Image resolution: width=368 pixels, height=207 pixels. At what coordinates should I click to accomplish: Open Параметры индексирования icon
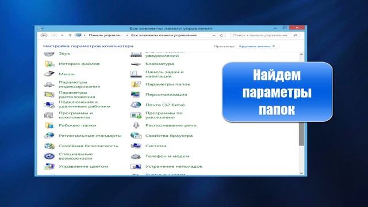49,85
